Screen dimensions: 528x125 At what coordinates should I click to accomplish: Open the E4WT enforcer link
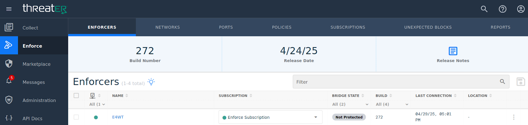(118, 117)
